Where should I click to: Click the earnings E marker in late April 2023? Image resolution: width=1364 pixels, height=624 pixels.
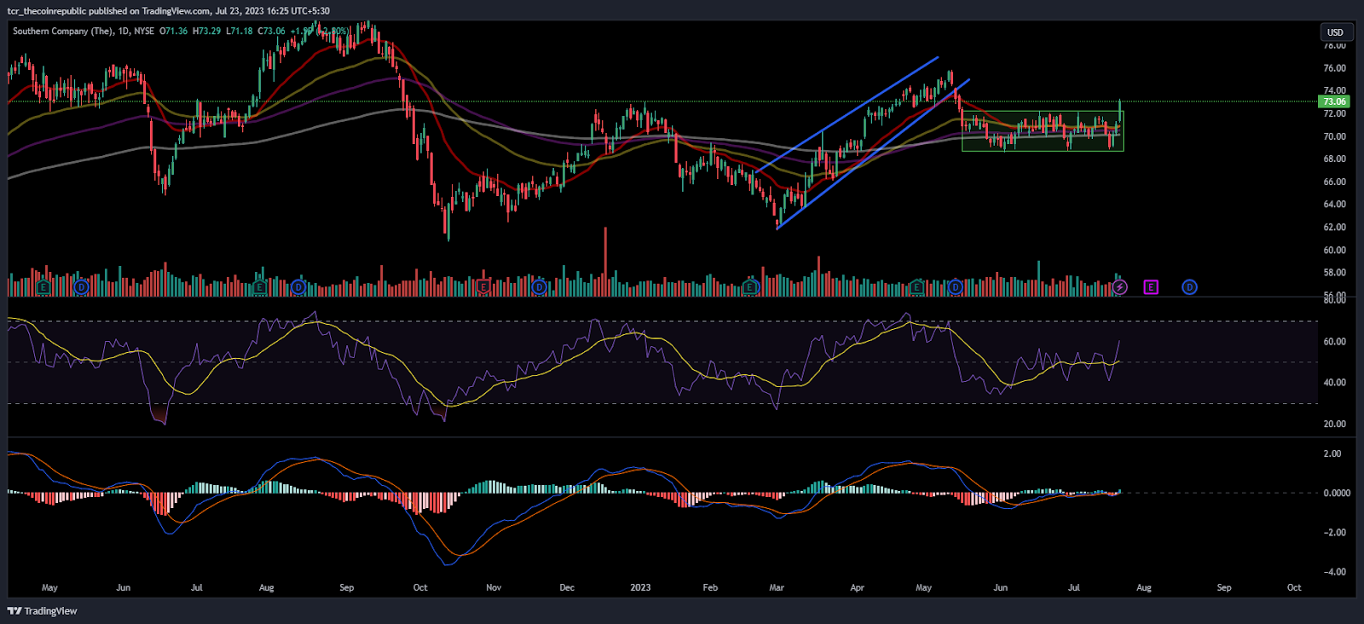pyautogui.click(x=916, y=287)
